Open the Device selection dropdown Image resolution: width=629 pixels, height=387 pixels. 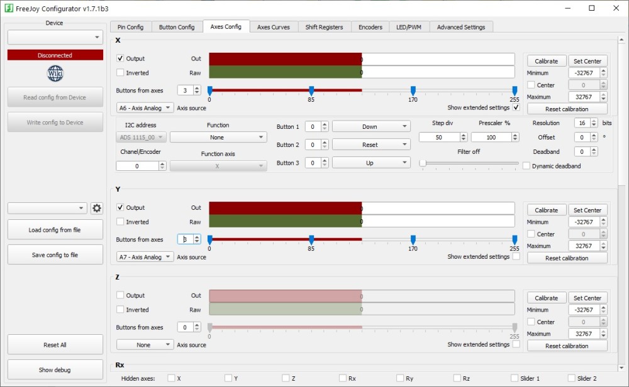pos(55,38)
